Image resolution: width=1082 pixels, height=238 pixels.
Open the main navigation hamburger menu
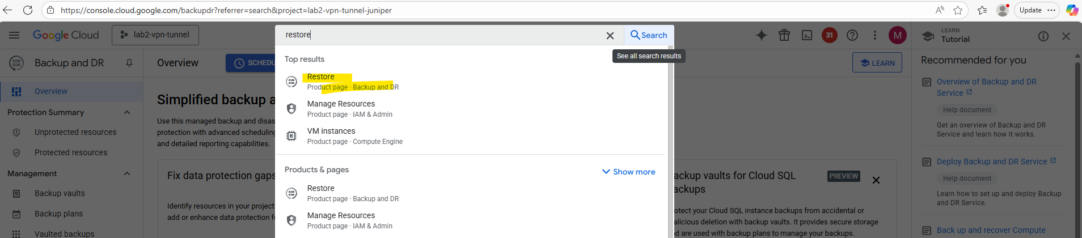(14, 35)
